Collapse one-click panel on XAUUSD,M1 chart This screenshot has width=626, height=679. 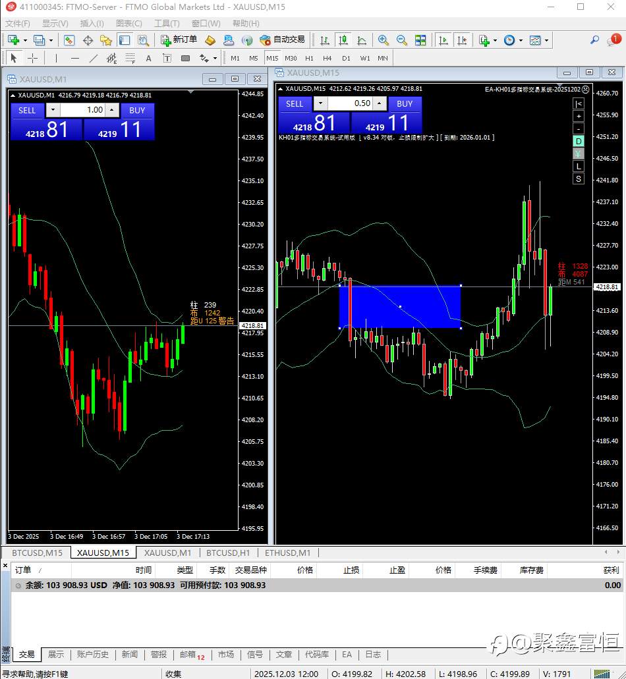[13, 95]
